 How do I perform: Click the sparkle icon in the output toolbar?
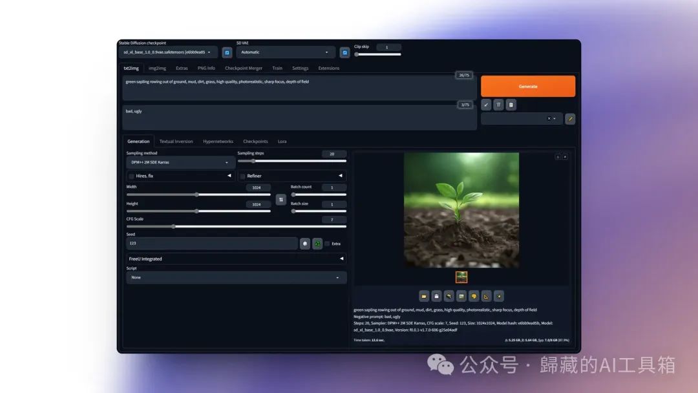(x=499, y=297)
